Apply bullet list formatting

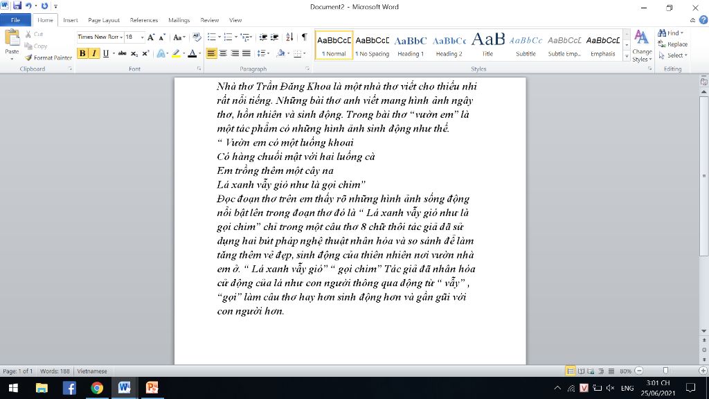click(212, 37)
